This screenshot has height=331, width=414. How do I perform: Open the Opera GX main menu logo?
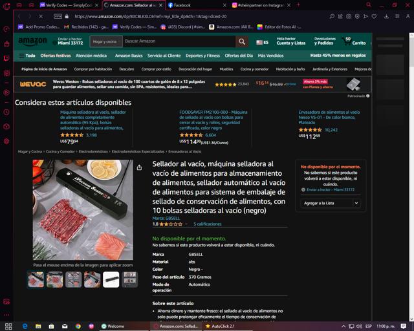pyautogui.click(x=6, y=6)
